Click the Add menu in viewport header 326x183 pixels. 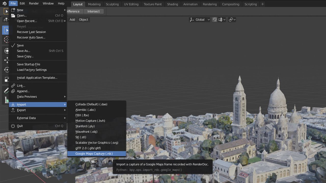pos(72,20)
